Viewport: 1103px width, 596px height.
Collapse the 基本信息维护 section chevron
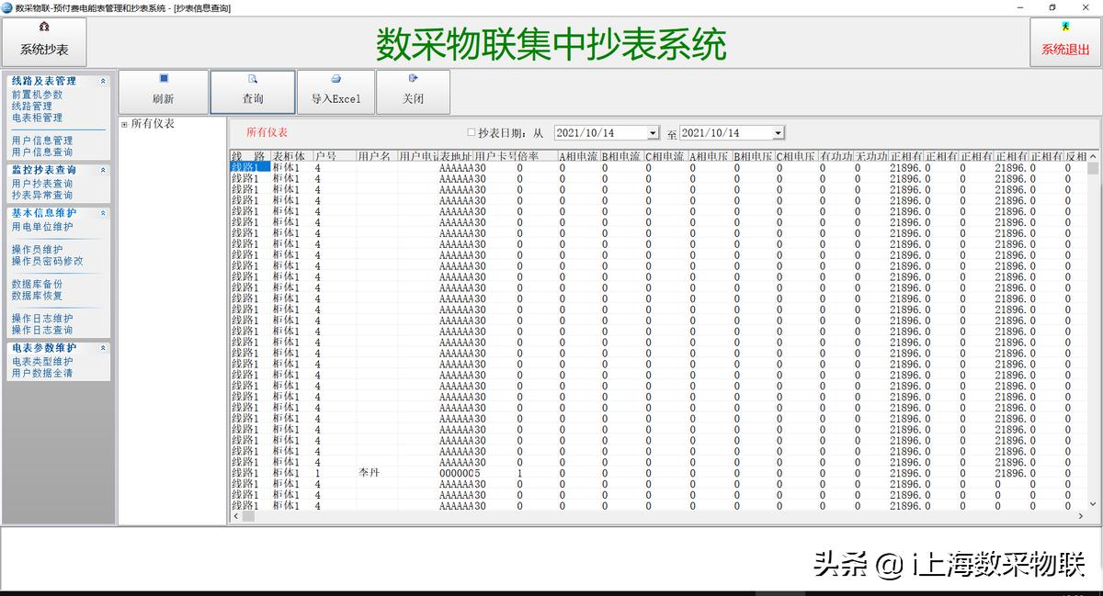[103, 213]
